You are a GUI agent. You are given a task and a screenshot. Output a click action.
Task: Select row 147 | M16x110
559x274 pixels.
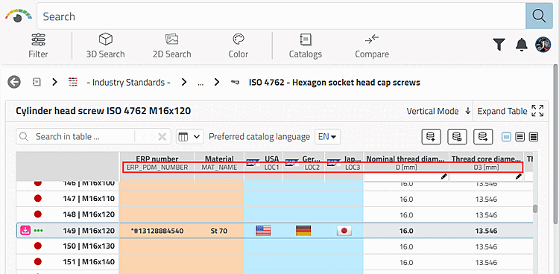(89, 199)
